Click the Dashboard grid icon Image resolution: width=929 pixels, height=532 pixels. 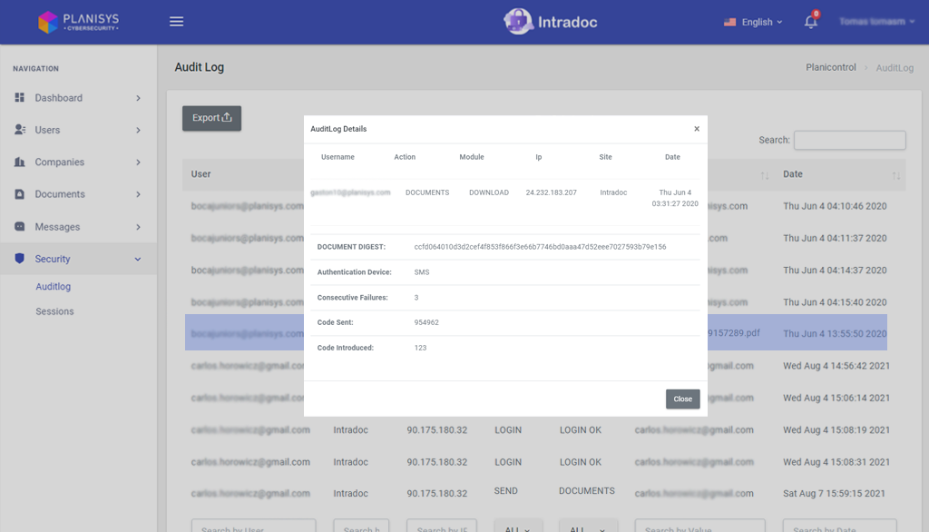tap(20, 98)
